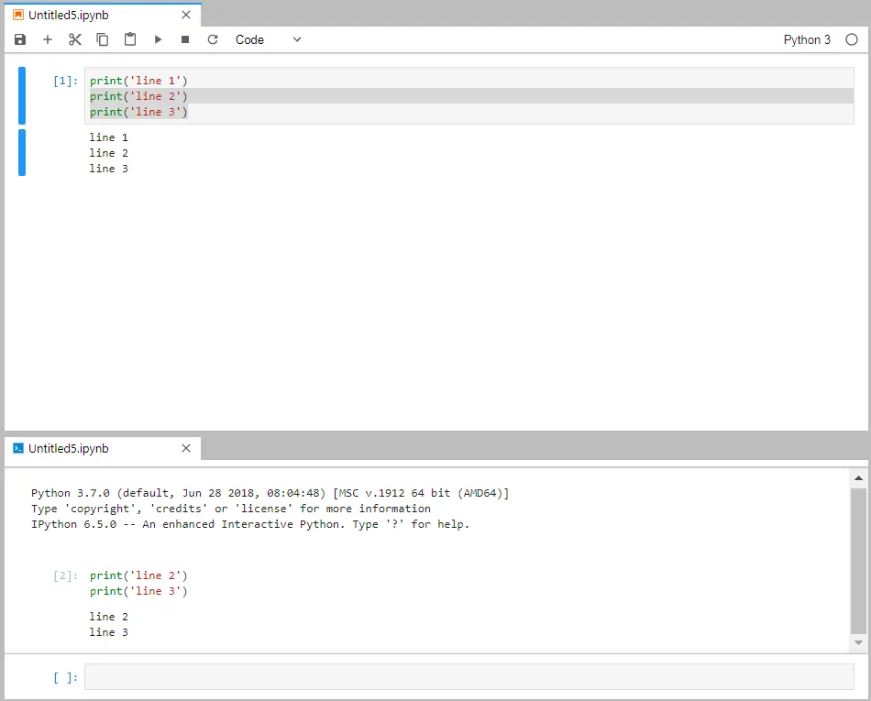Click notebook code line print('line 2')
This screenshot has width=871, height=701.
(x=138, y=96)
